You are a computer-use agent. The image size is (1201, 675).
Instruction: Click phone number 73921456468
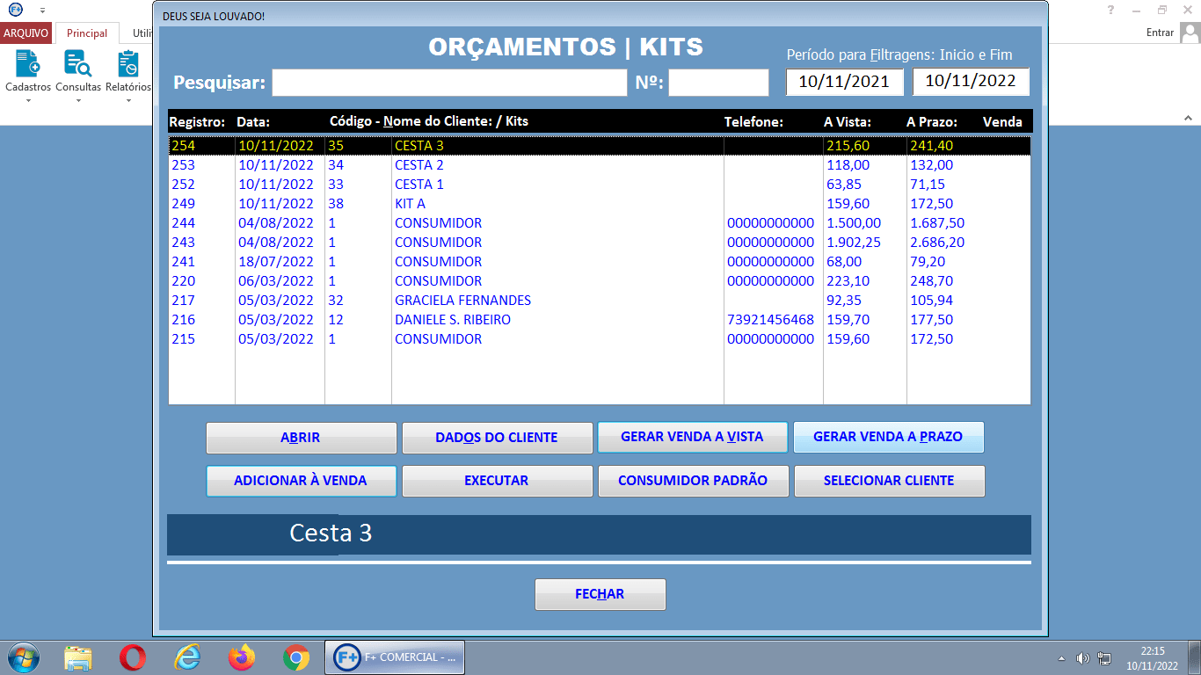pyautogui.click(x=771, y=320)
